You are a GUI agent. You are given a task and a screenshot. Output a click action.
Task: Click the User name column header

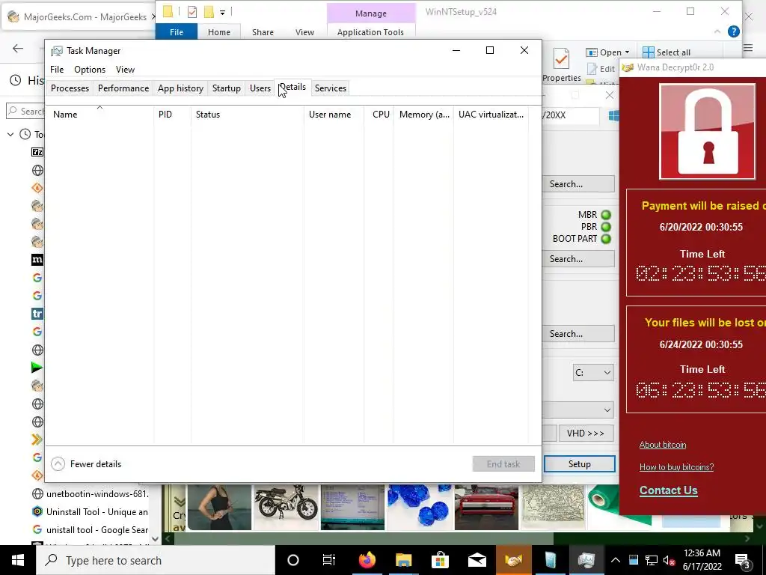pyautogui.click(x=334, y=115)
